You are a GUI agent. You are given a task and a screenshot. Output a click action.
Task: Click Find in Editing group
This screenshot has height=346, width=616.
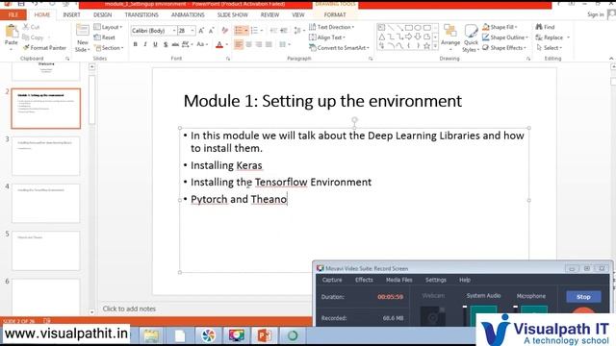[546, 27]
